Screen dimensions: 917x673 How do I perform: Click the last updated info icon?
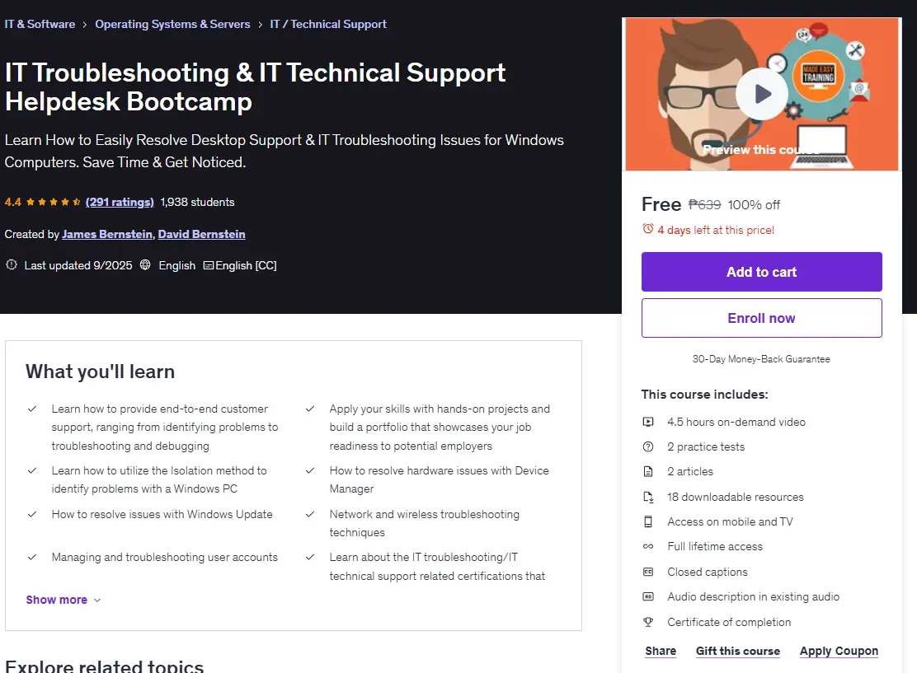click(x=11, y=264)
